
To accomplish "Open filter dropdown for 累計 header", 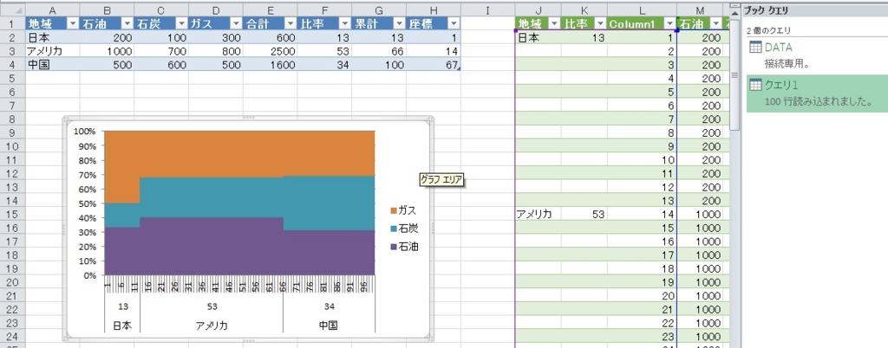I will click(x=399, y=23).
